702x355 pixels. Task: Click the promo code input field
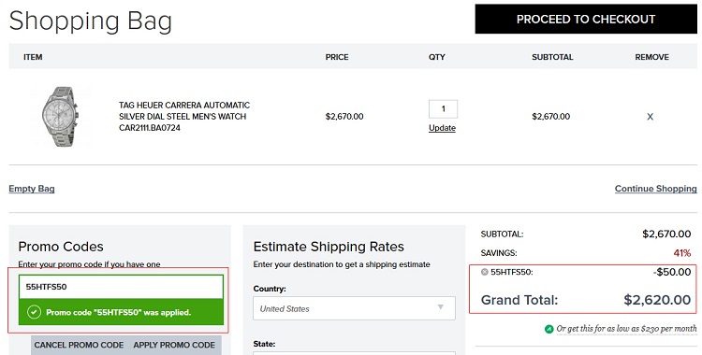click(121, 287)
